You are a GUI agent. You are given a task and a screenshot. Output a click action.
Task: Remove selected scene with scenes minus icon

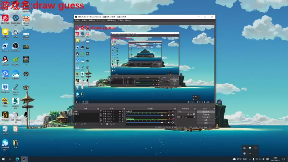pyautogui.click(x=78, y=124)
